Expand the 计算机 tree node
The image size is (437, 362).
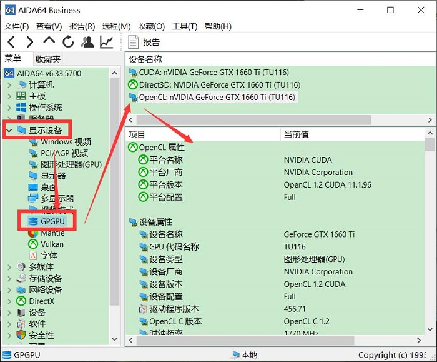click(x=9, y=85)
